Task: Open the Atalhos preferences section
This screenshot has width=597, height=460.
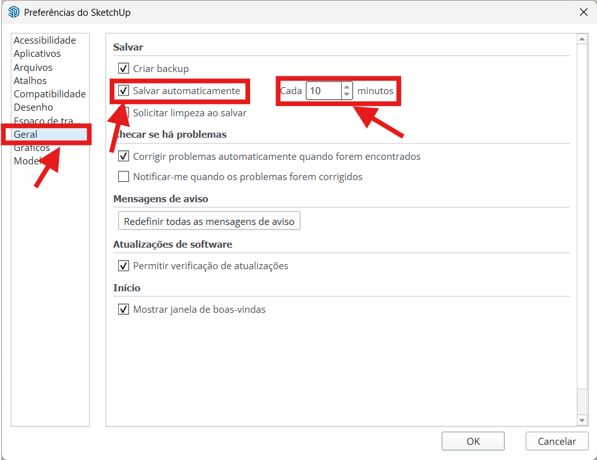Action: (30, 80)
